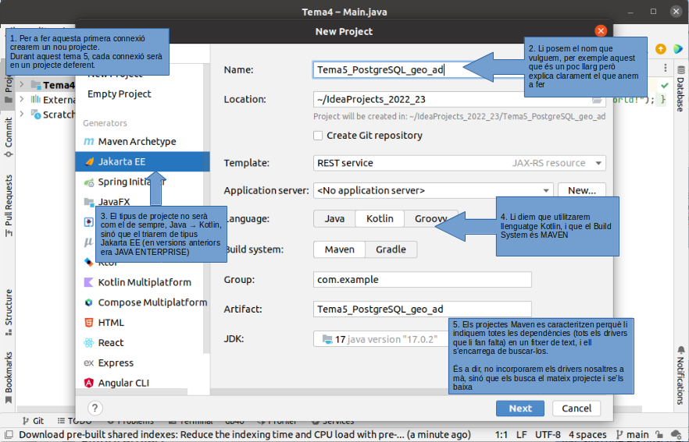Set Language to Kotlin
The image size is (689, 442).
point(380,218)
